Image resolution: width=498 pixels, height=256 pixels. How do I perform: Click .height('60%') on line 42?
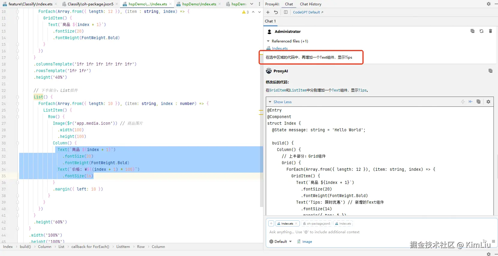(x=50, y=222)
